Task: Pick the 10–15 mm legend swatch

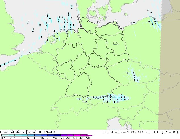Action: pyautogui.click(x=37, y=135)
